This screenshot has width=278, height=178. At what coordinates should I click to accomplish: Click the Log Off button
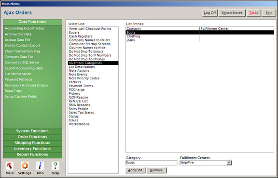tap(210, 13)
